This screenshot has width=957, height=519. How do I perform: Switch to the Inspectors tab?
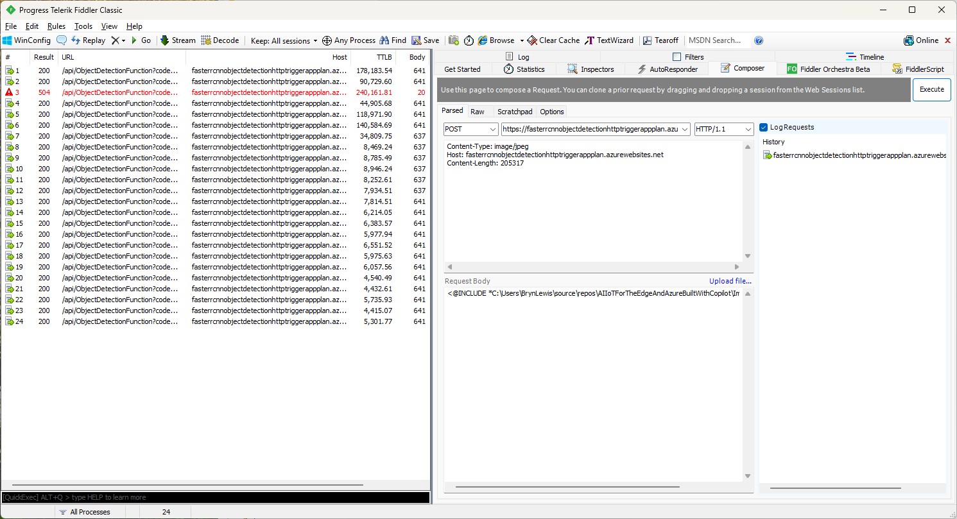[591, 69]
